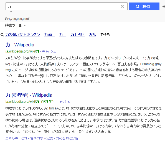Open related search 力士占い
Image resolution: width=165 pixels, height=145 pixels.
77,34
